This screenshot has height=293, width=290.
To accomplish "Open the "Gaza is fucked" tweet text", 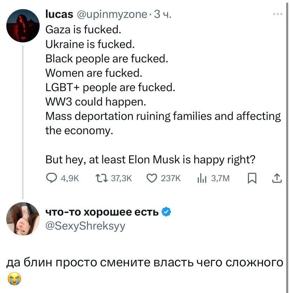I will click(x=83, y=30).
